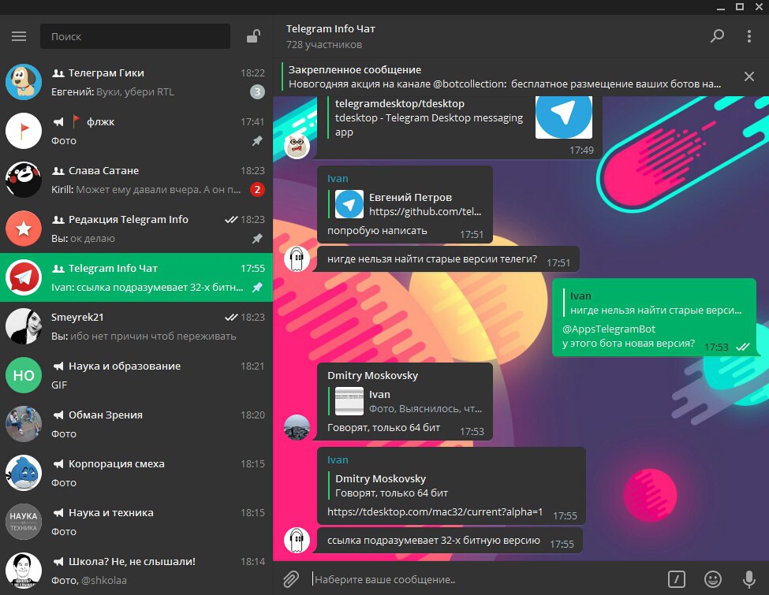769x595 pixels.
Task: Click Ivan's name above 'попробую написать'
Action: pyautogui.click(x=338, y=178)
